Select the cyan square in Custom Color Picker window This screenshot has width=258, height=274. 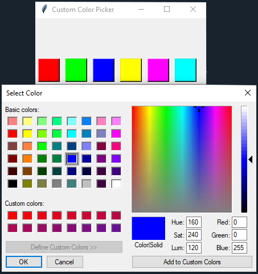[186, 70]
